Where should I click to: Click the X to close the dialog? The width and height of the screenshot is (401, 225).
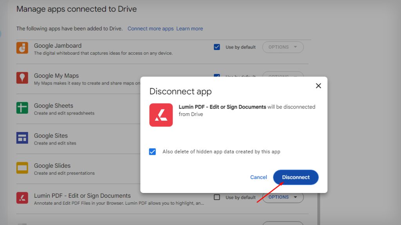318,86
